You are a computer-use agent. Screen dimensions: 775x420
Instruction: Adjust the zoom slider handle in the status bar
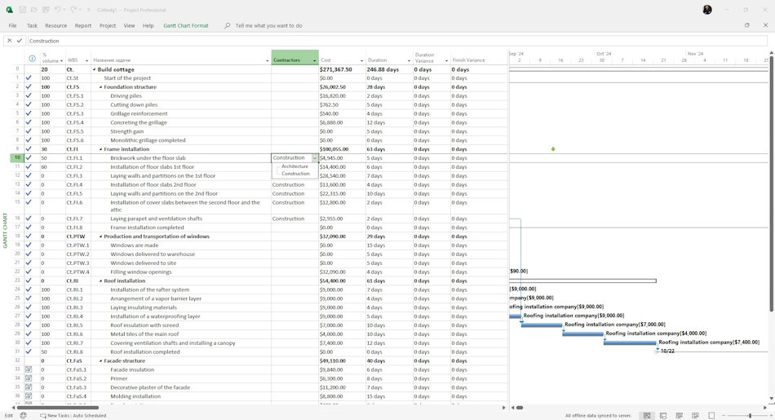click(x=750, y=416)
